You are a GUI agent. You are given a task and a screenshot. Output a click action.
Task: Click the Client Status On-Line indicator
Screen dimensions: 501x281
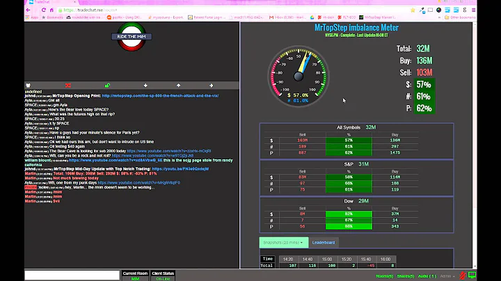tap(163, 275)
